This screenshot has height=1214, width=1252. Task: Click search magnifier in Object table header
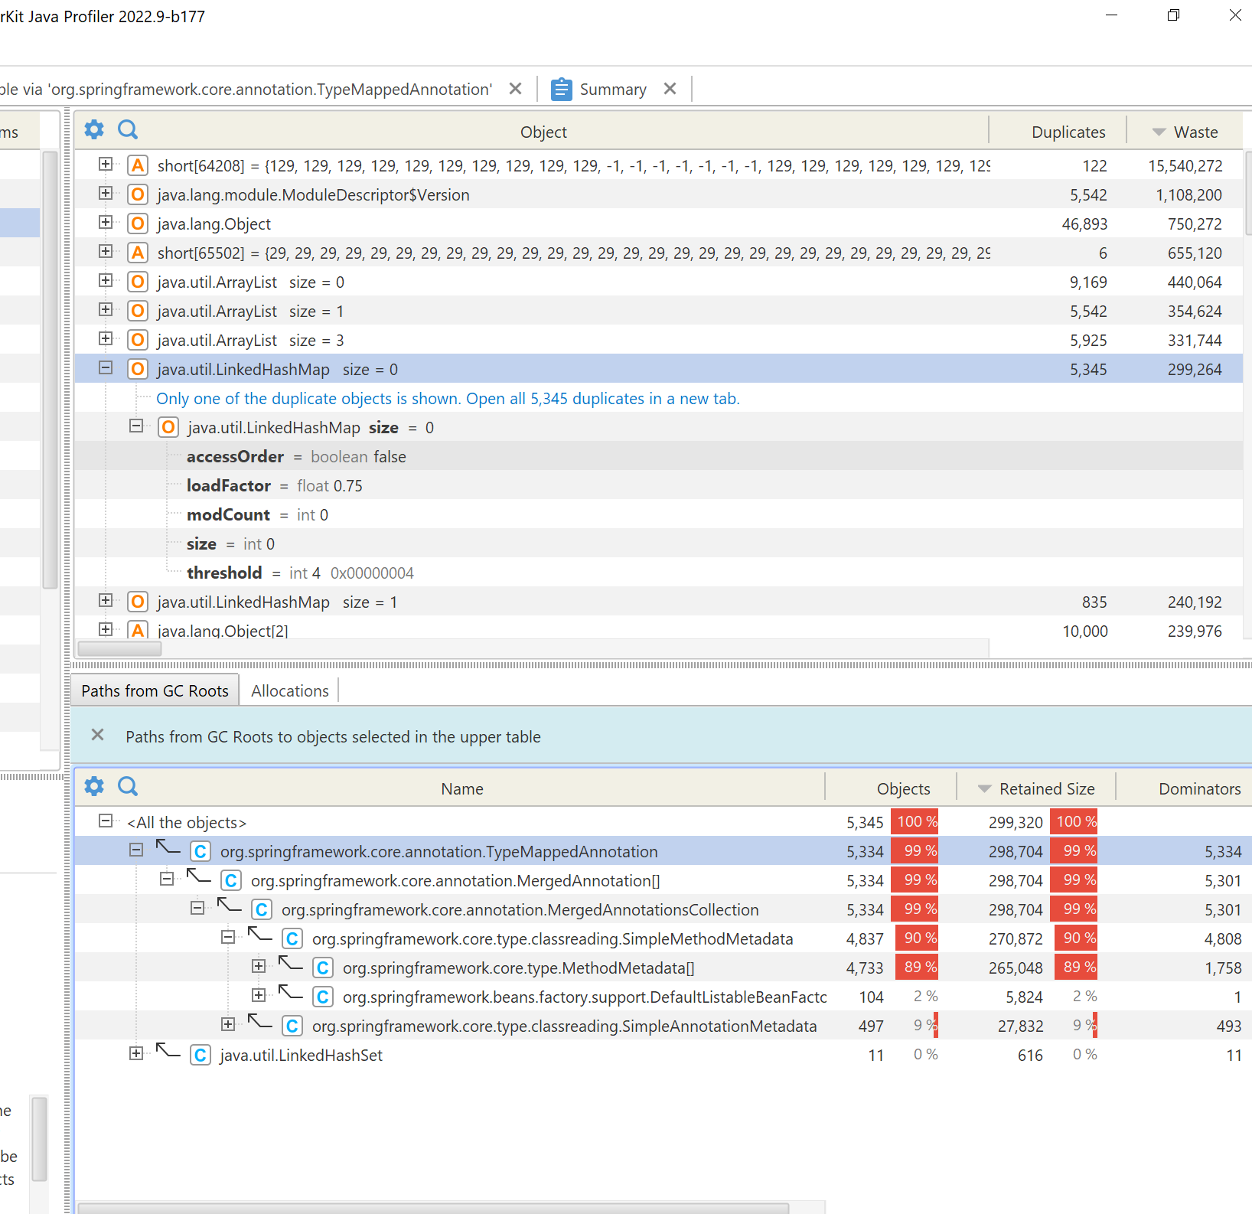point(128,129)
